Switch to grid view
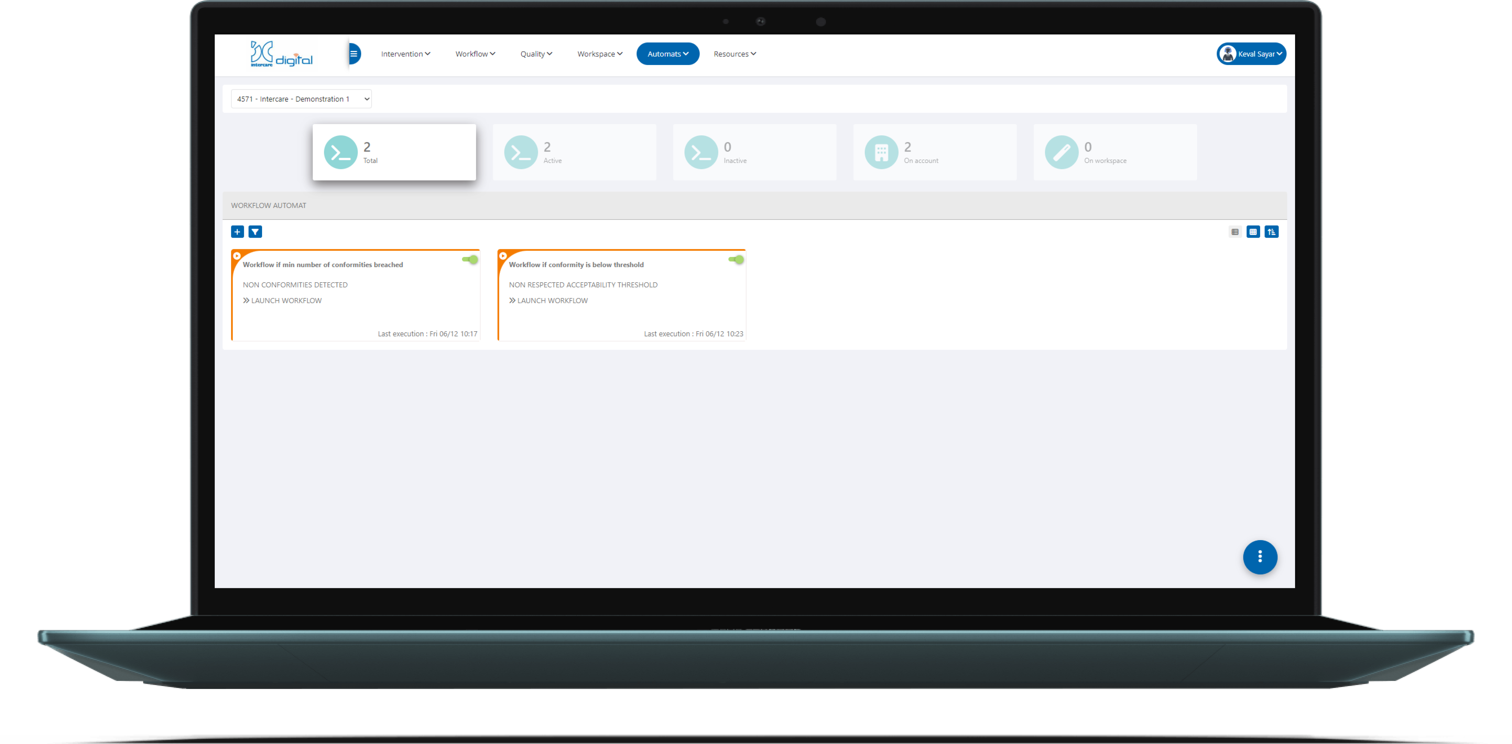 click(x=1253, y=232)
